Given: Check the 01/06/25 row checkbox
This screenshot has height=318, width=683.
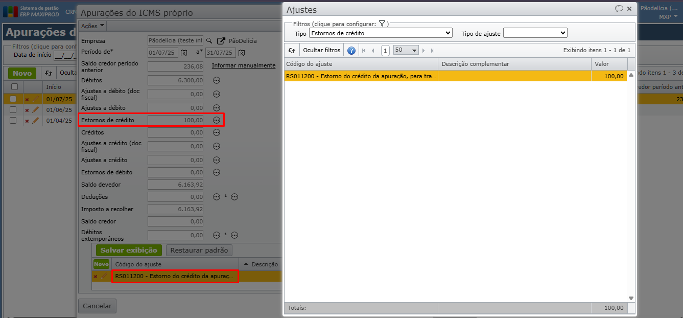Looking at the screenshot, I should tap(13, 110).
